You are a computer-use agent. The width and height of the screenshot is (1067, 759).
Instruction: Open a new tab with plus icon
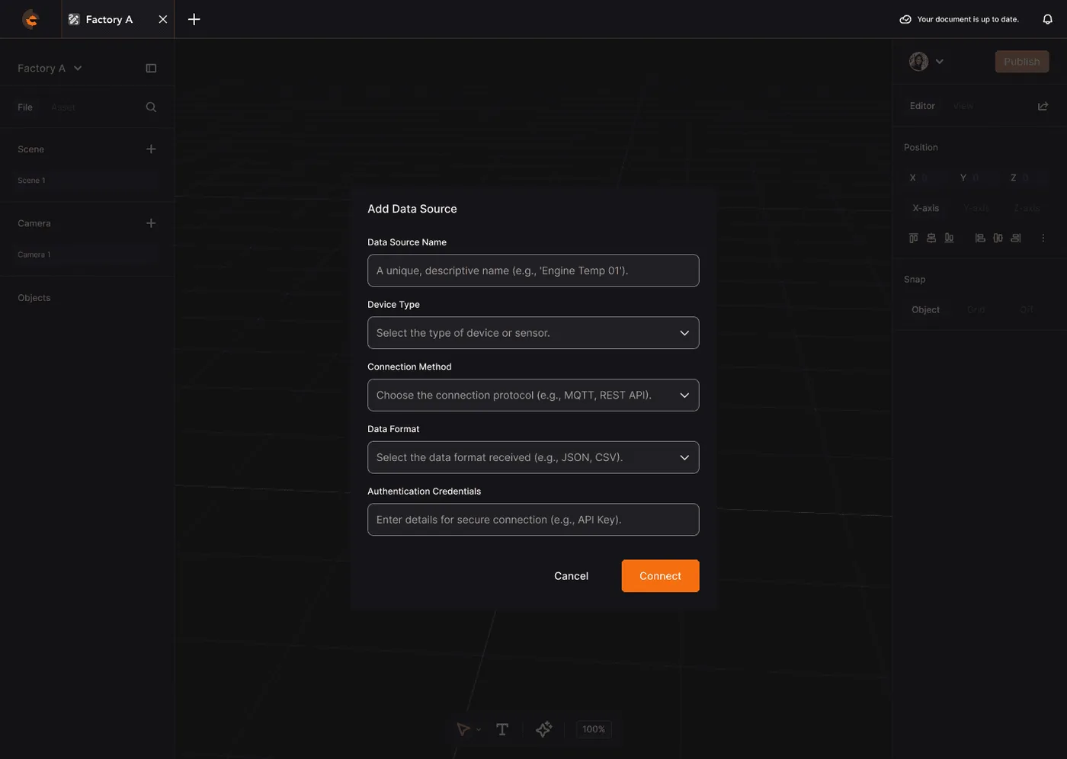(x=194, y=19)
